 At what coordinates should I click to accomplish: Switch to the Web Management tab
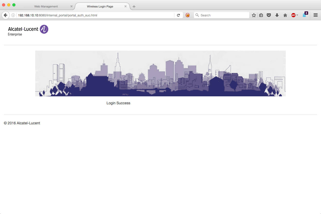click(x=46, y=6)
